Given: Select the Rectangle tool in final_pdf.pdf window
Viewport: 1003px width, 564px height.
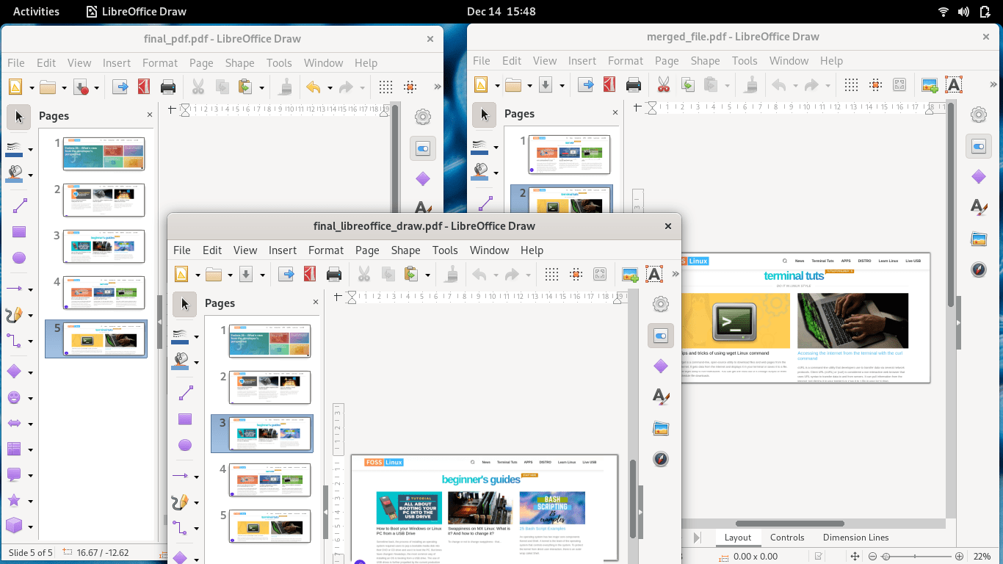Looking at the screenshot, I should point(19,232).
